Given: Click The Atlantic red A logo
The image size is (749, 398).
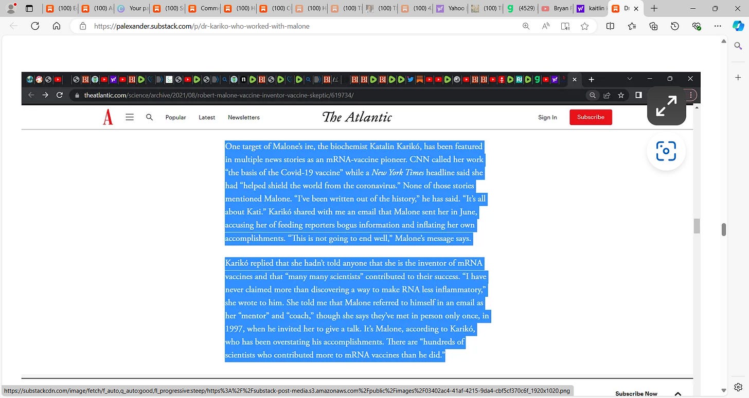Looking at the screenshot, I should click(108, 117).
